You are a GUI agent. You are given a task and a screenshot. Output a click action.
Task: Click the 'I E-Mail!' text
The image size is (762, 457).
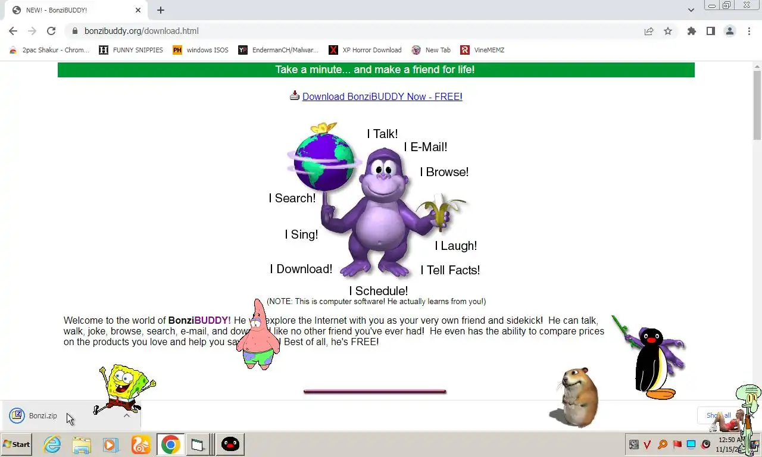pos(426,147)
